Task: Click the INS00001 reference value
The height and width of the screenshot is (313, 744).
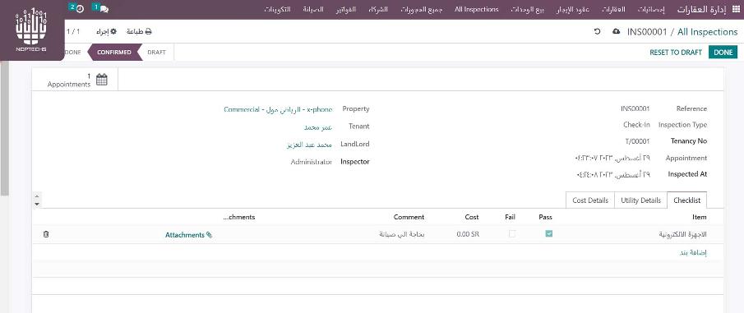Action: 635,108
